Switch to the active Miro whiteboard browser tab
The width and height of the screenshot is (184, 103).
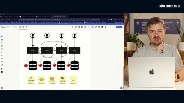tap(59, 17)
